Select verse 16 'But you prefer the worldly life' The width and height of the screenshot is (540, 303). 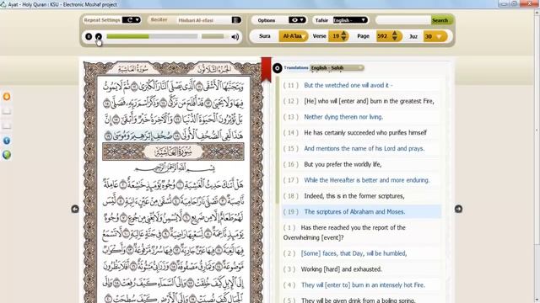pos(361,164)
